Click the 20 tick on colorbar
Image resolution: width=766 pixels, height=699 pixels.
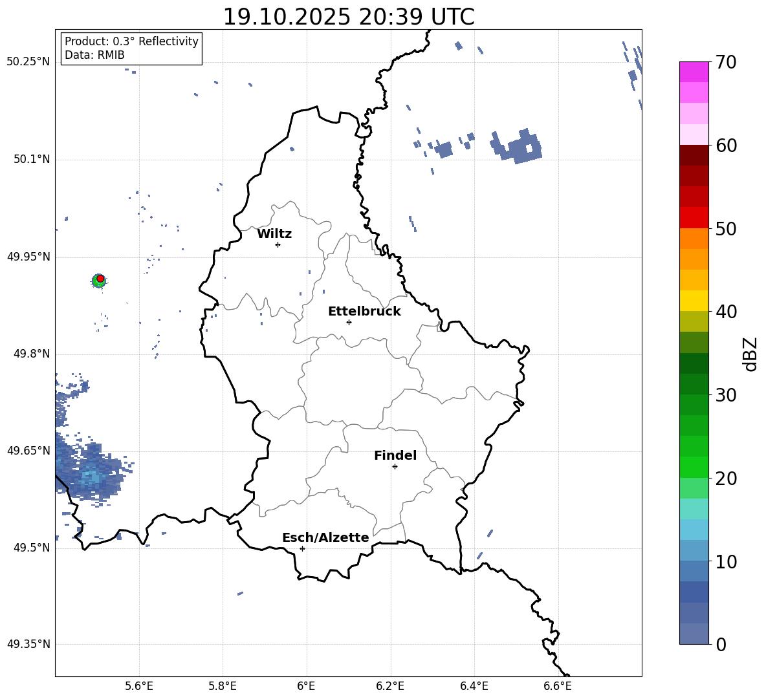(726, 478)
